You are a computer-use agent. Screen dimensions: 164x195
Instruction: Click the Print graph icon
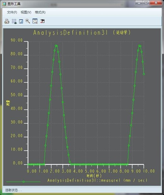7,21
